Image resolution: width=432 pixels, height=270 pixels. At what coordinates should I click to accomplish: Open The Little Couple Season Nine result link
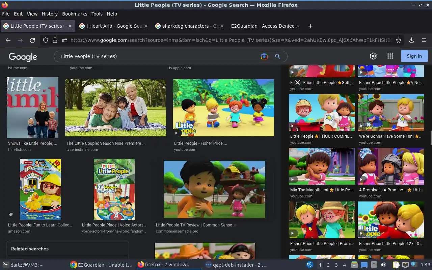pyautogui.click(x=106, y=143)
